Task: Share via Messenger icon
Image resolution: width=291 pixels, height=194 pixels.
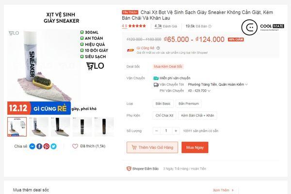Action: (32, 146)
